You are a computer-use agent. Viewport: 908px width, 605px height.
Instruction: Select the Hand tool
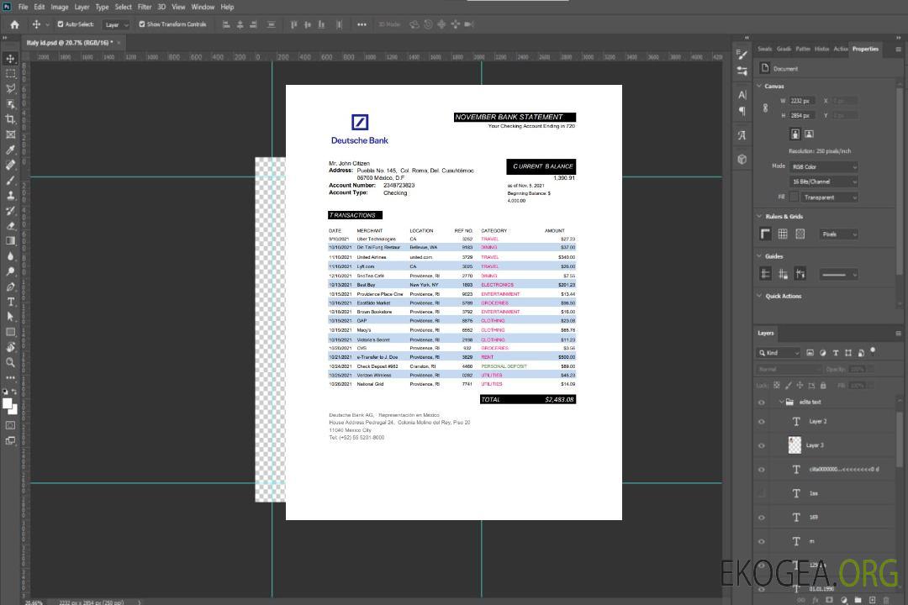10,347
